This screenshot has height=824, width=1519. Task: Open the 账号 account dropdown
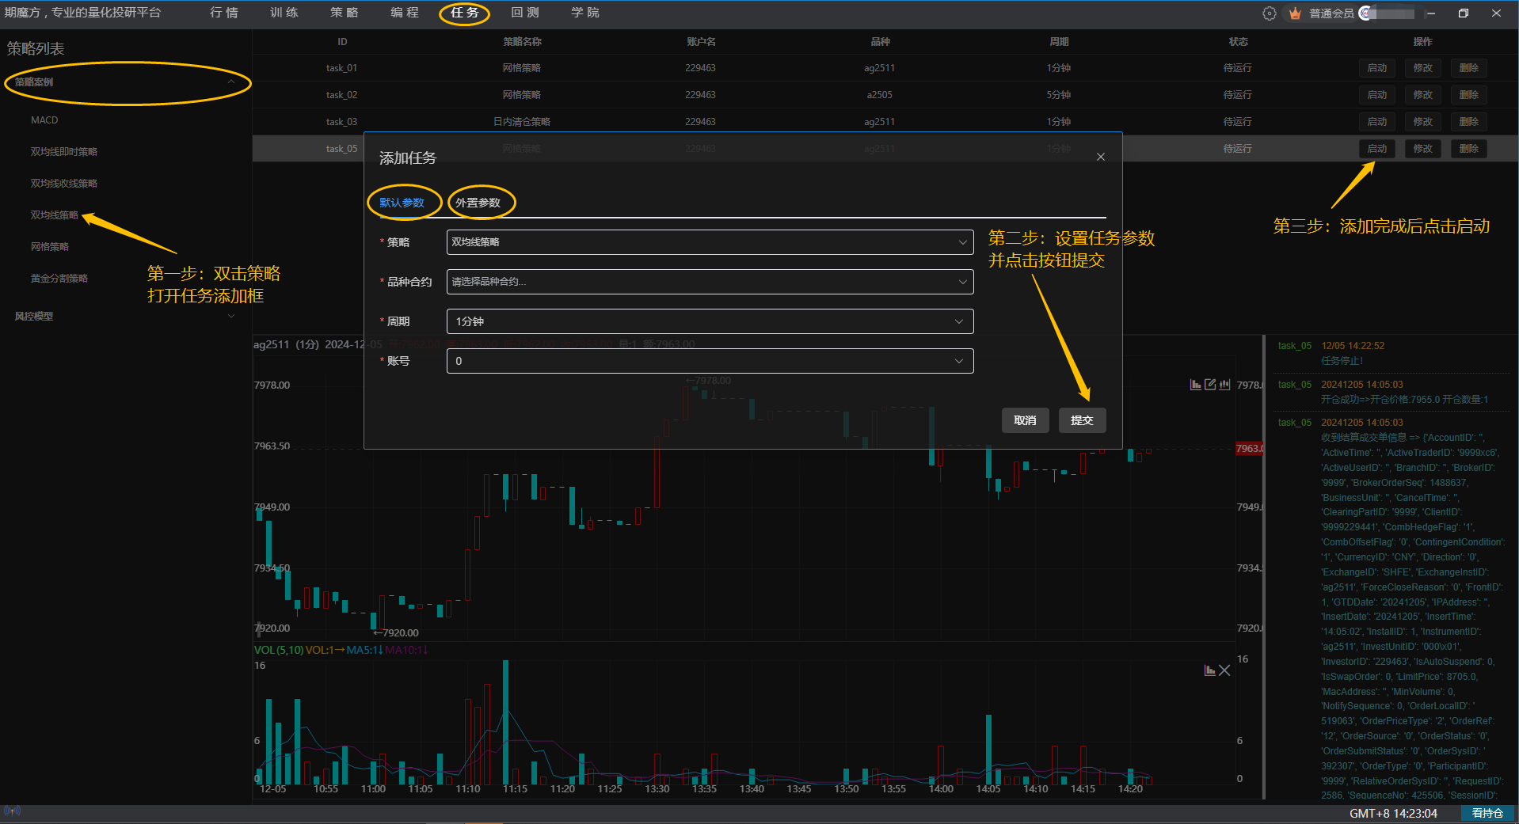click(x=710, y=361)
